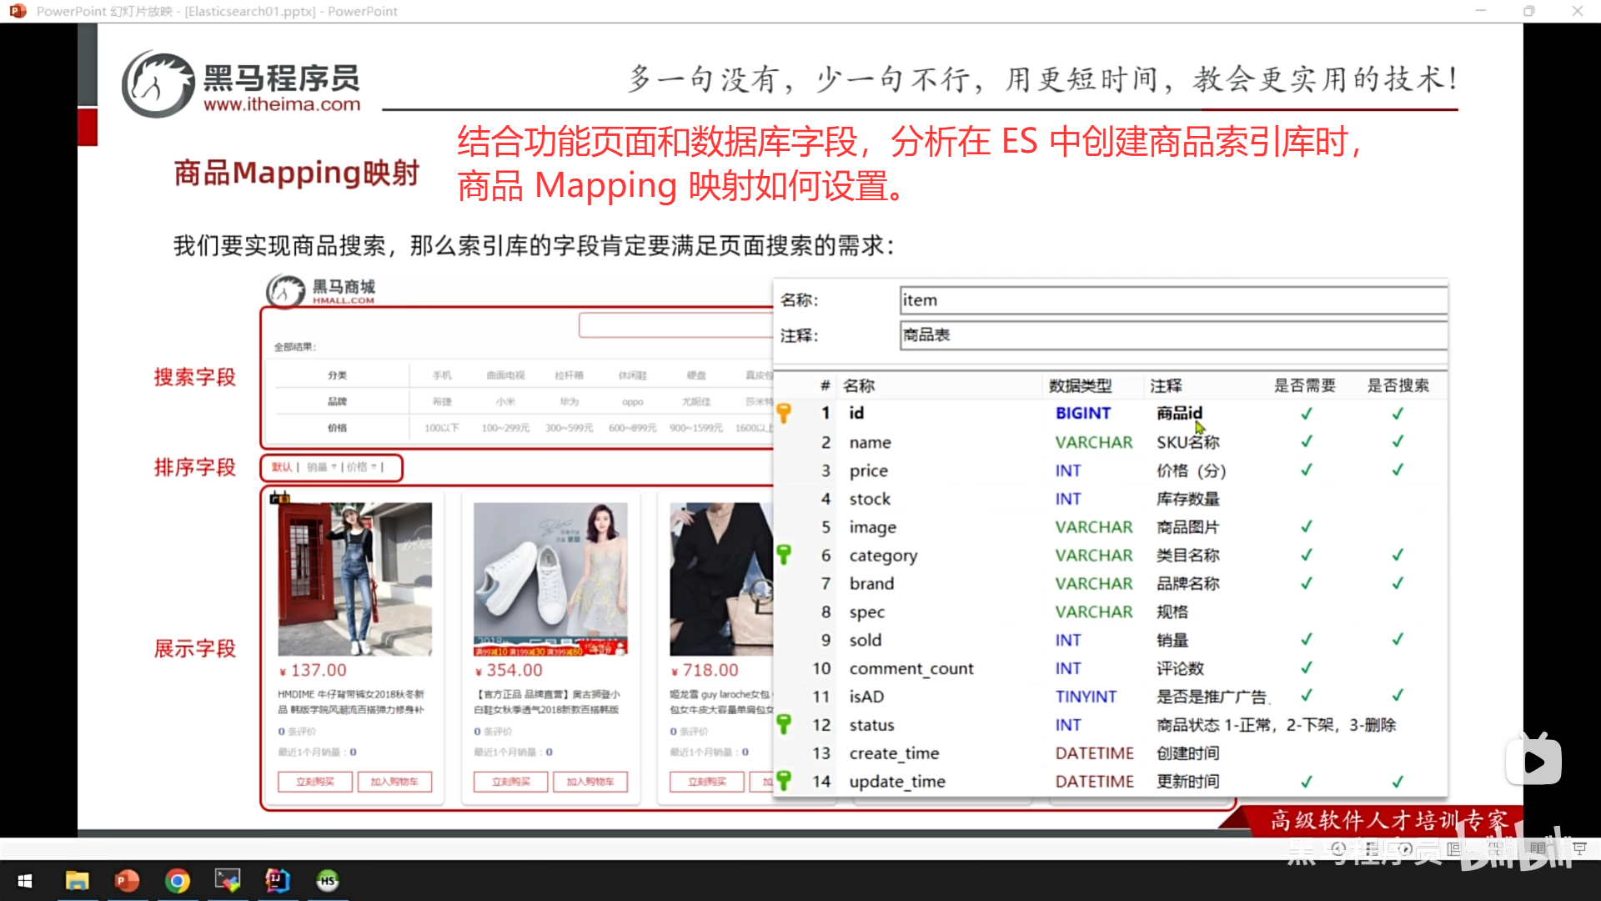Screen dimensions: 1601x901
Task: Toggle 是否搜索 checkmark in the isAD row
Action: (x=1398, y=696)
